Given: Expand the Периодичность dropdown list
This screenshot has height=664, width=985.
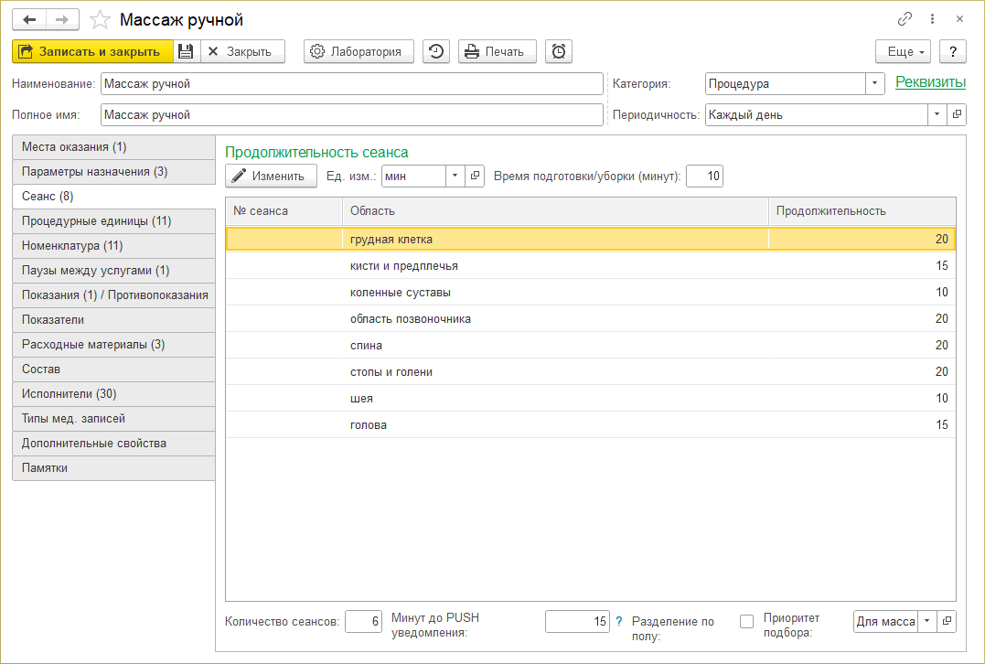Looking at the screenshot, I should tap(937, 115).
